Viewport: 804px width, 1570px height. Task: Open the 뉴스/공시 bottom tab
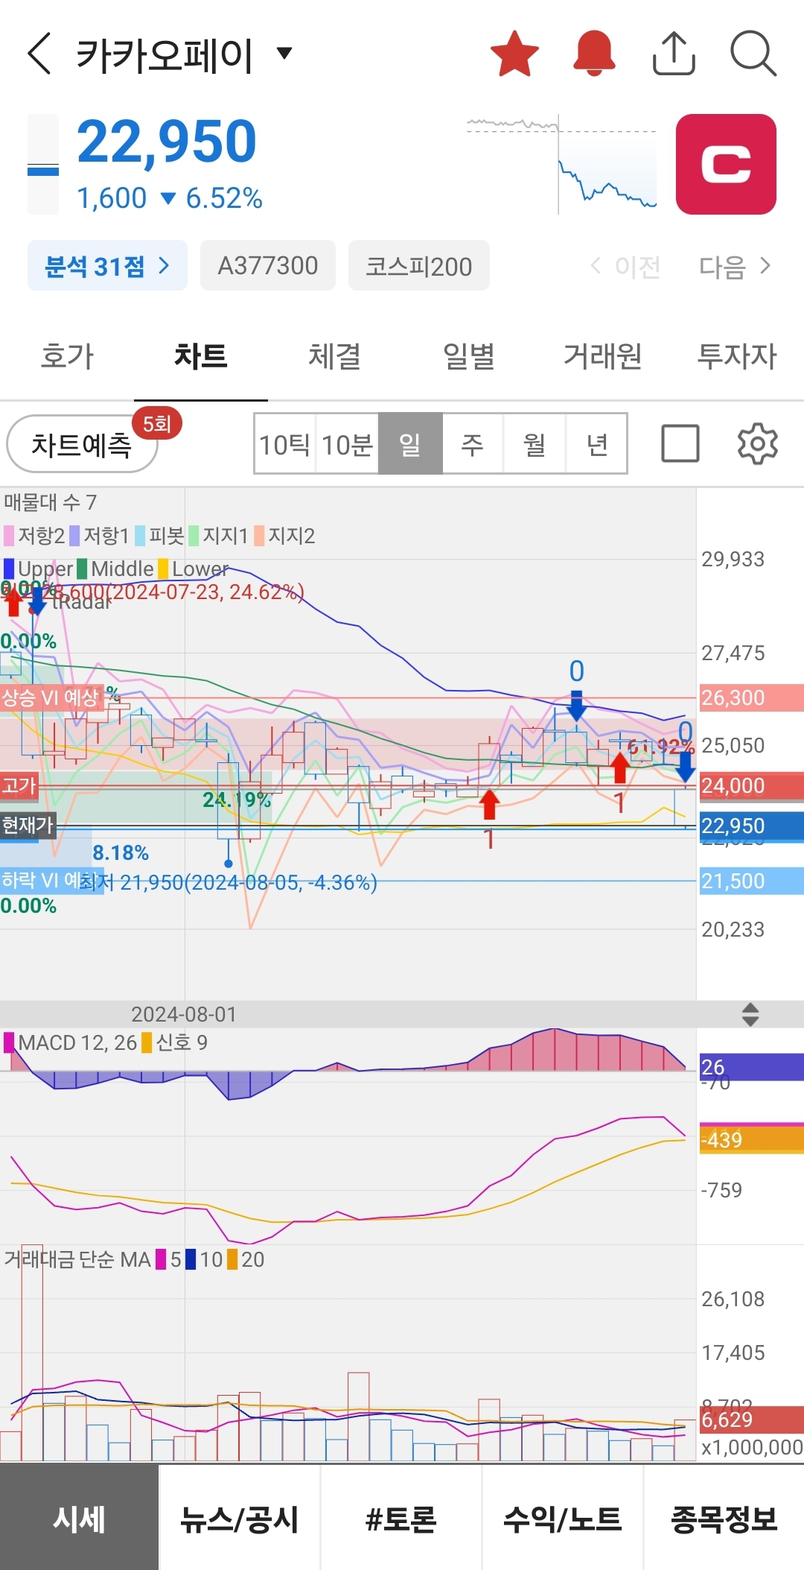[x=240, y=1518]
